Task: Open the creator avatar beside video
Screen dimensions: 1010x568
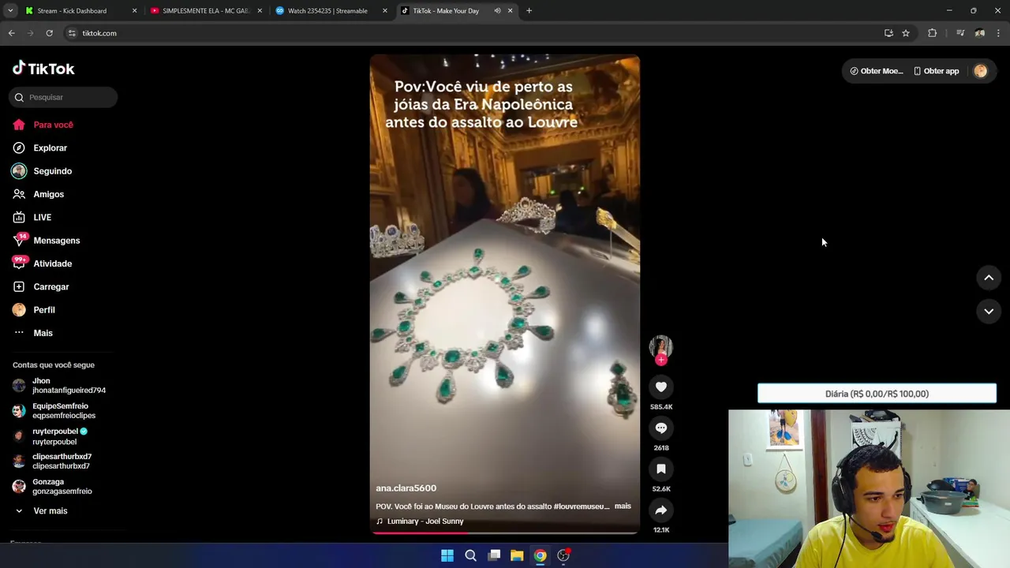Action: pos(661,346)
